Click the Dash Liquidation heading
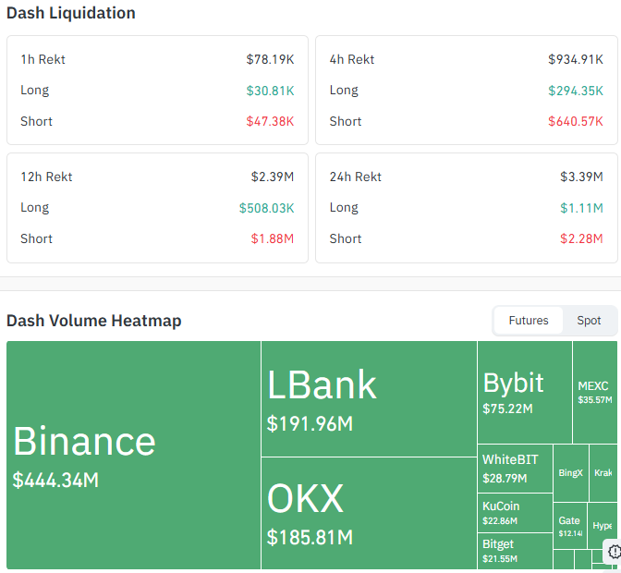 pos(71,13)
